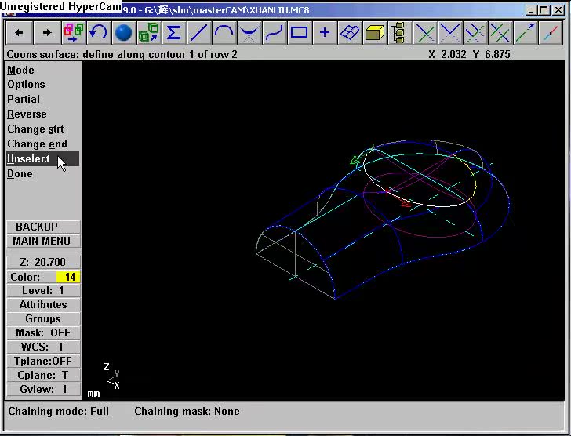Select the fillet tool icon
571x436 pixels.
(249, 33)
